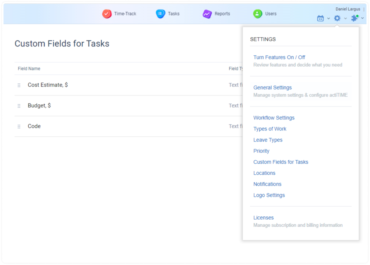Screen dimensions: 370x265
Task: Click the Field Name column header
Action: point(29,69)
